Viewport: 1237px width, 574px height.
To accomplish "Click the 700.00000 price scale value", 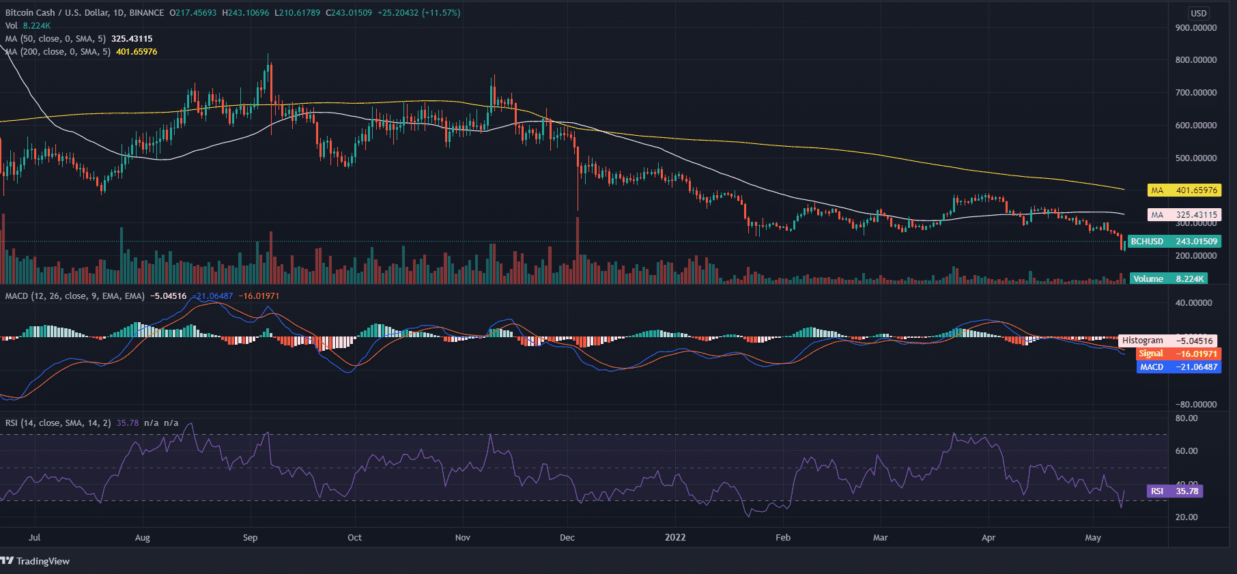I will coord(1196,93).
